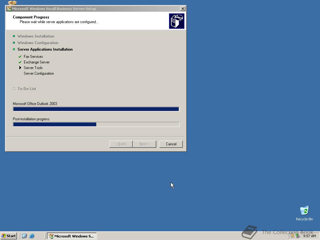Close the Small Business Server Setup window
The height and width of the screenshot is (240, 320).
point(182,8)
